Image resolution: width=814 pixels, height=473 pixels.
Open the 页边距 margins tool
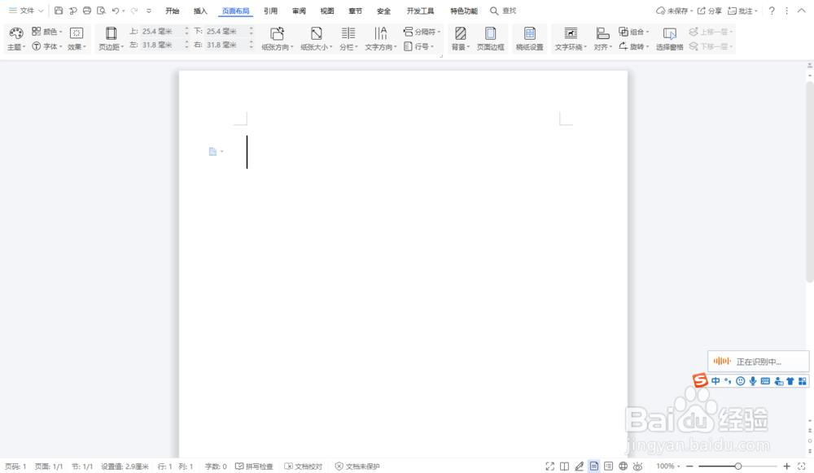(x=111, y=39)
